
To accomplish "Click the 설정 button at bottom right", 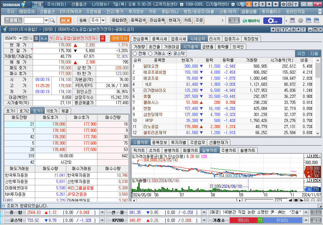I will pos(315,220).
